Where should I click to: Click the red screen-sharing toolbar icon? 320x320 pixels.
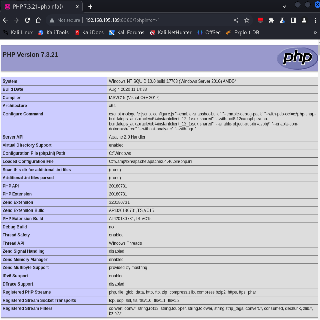260,20
